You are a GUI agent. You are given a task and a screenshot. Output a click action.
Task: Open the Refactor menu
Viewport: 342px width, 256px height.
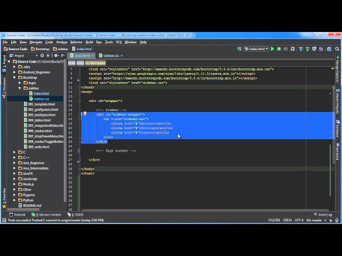(x=76, y=42)
